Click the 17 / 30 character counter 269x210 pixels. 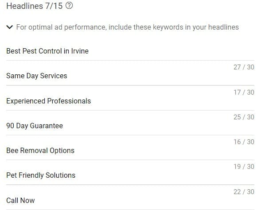coord(244,92)
